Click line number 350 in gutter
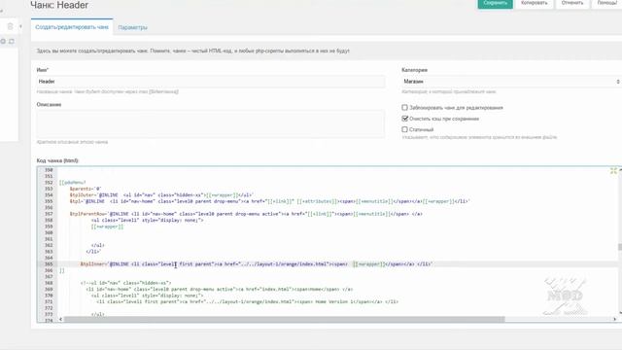This screenshot has width=622, height=350. [x=49, y=170]
